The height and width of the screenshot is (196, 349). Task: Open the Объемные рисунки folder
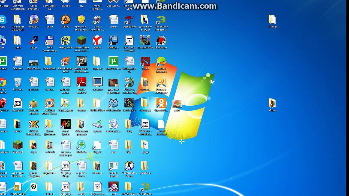(82, 127)
